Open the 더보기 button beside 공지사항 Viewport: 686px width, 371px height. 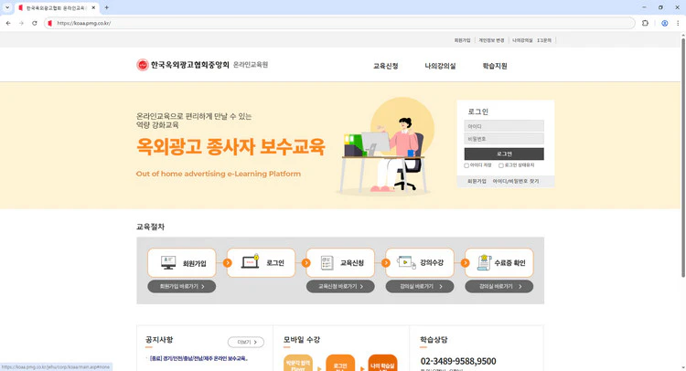[246, 342]
